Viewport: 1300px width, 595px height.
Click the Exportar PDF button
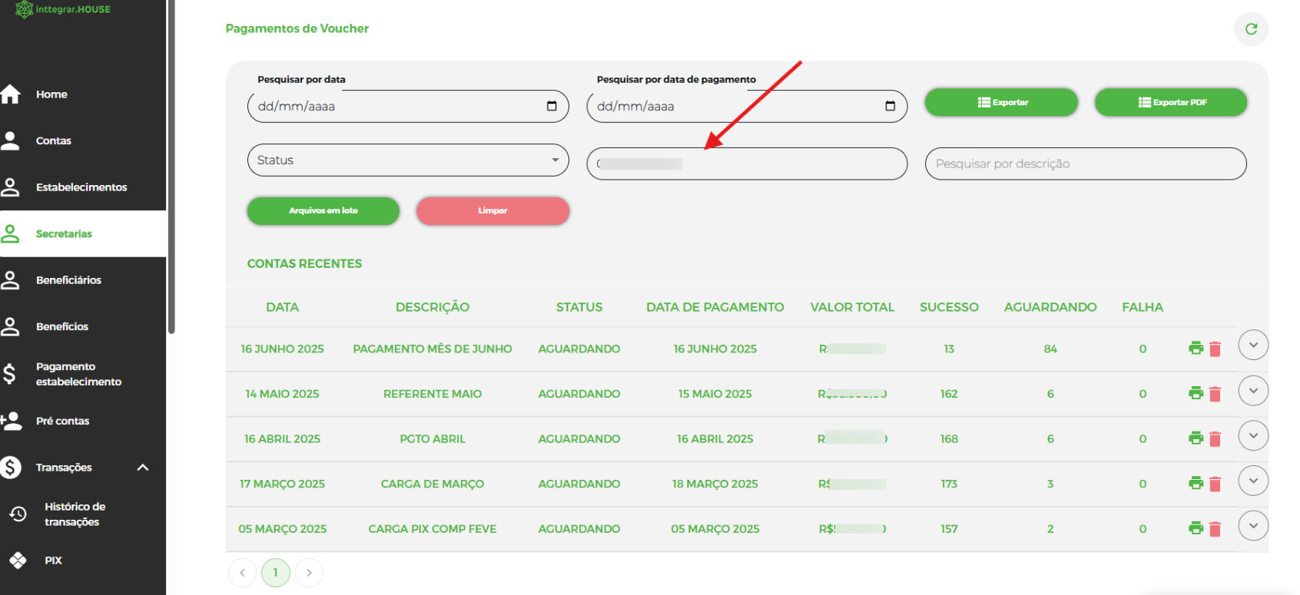[1170, 102]
